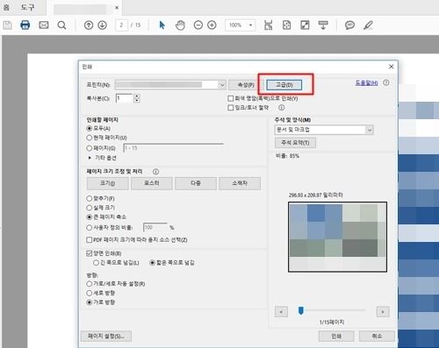The height and width of the screenshot is (348, 439).
Task: Select 짧은 쪽으로 넘김 radio button
Action: 152,263
